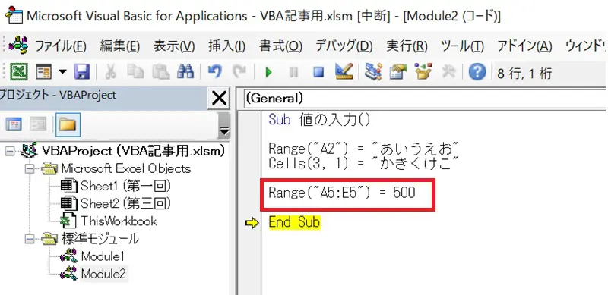Click the Copy icon in the toolbar
This screenshot has width=608, height=295.
[136, 72]
